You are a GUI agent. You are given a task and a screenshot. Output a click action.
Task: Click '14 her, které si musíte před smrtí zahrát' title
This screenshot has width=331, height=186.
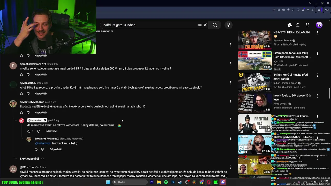coord(291,77)
